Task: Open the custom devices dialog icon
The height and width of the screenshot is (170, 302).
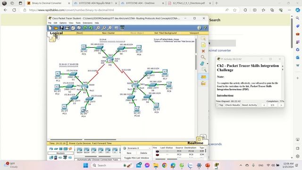Action: pos(122,28)
